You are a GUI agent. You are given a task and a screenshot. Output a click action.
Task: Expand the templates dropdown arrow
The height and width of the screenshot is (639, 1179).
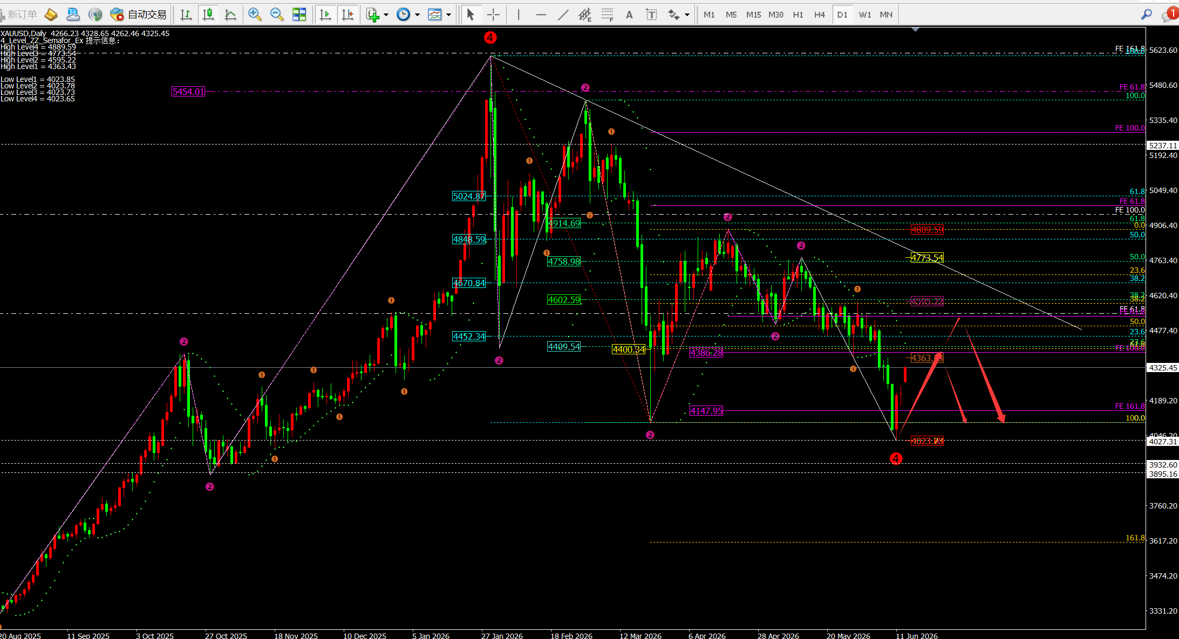pos(448,15)
